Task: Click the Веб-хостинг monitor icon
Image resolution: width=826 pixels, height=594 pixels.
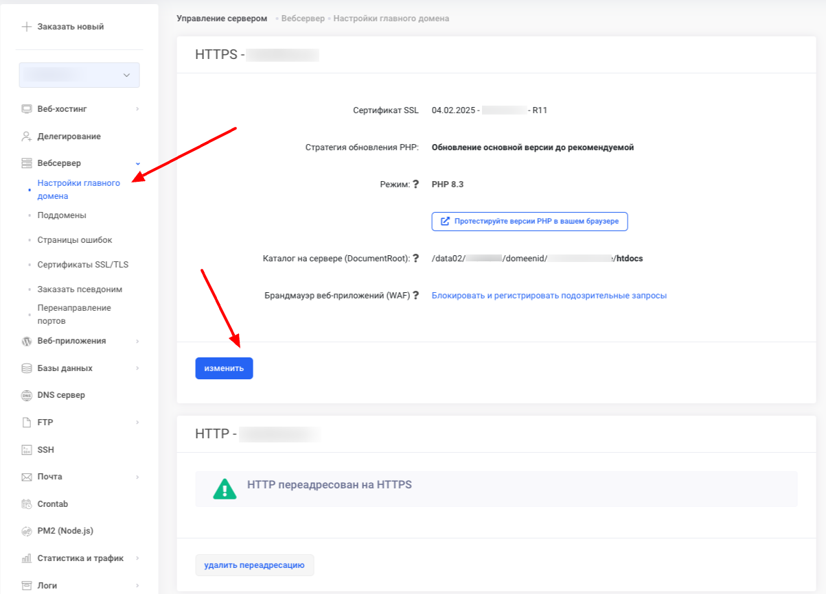Action: 27,109
